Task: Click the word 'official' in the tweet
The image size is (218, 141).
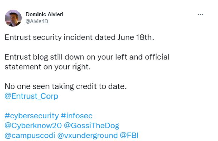Action: [157, 57]
